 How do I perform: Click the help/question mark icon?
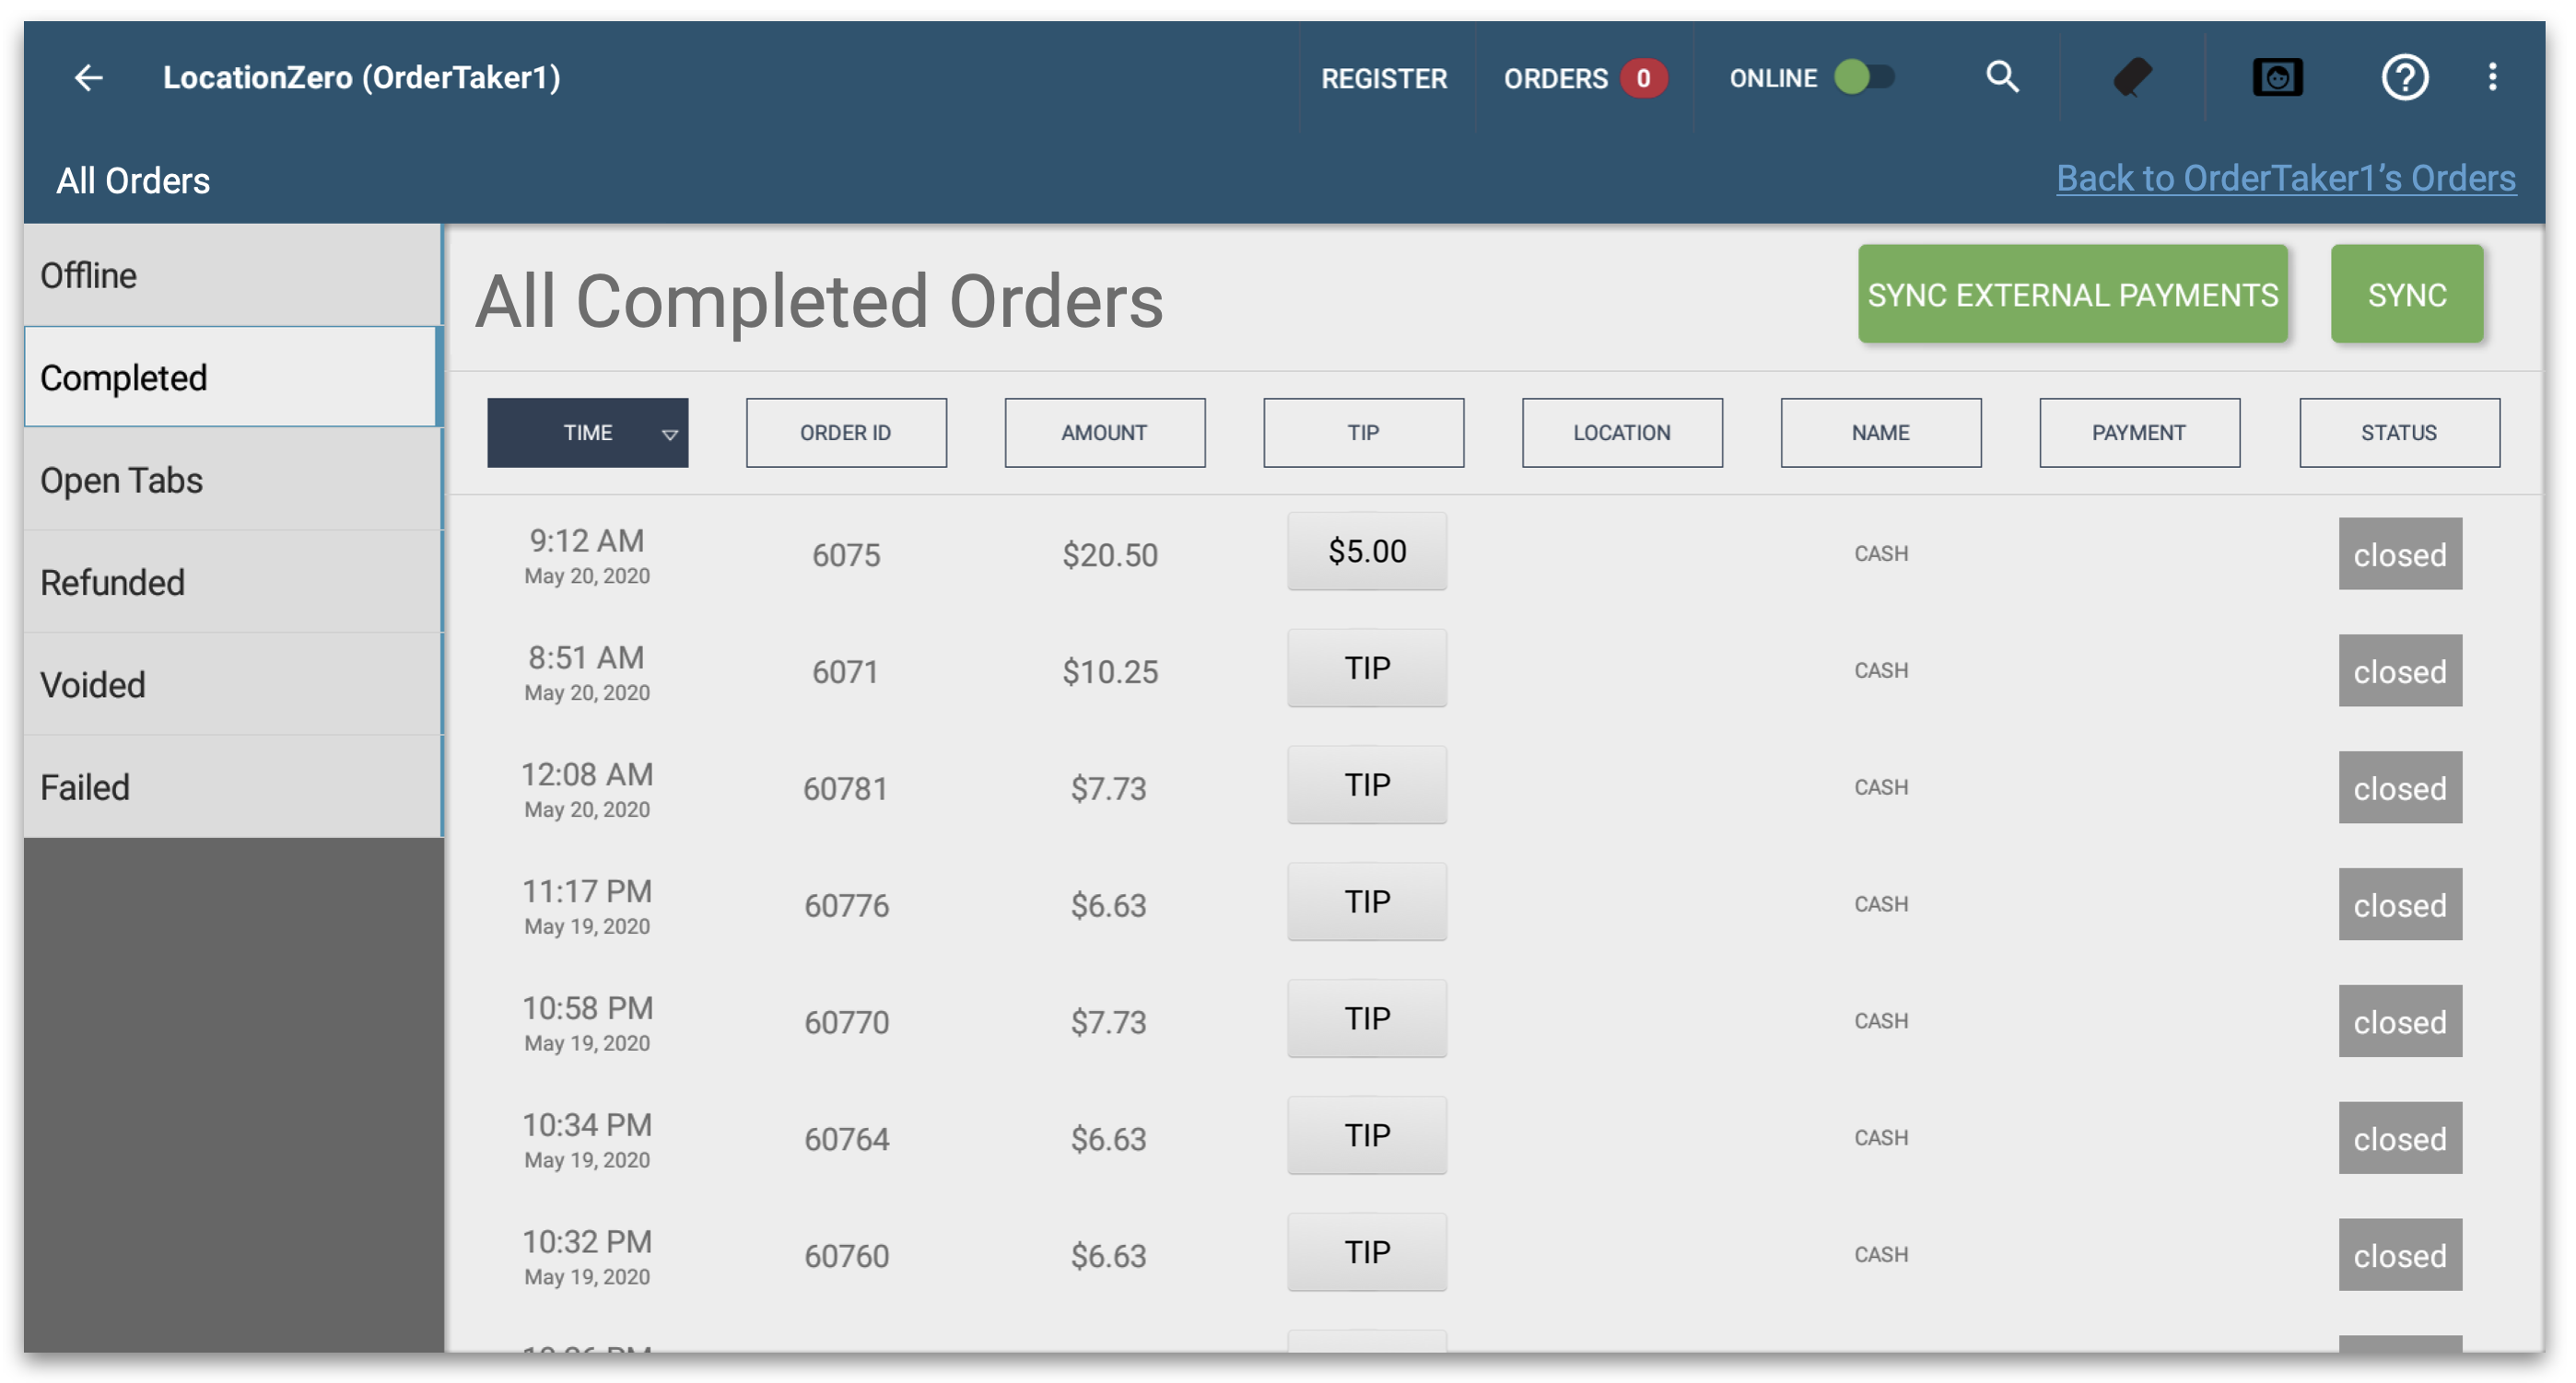(x=2402, y=76)
